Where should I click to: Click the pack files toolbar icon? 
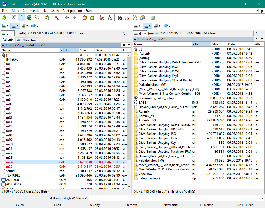pos(84,18)
